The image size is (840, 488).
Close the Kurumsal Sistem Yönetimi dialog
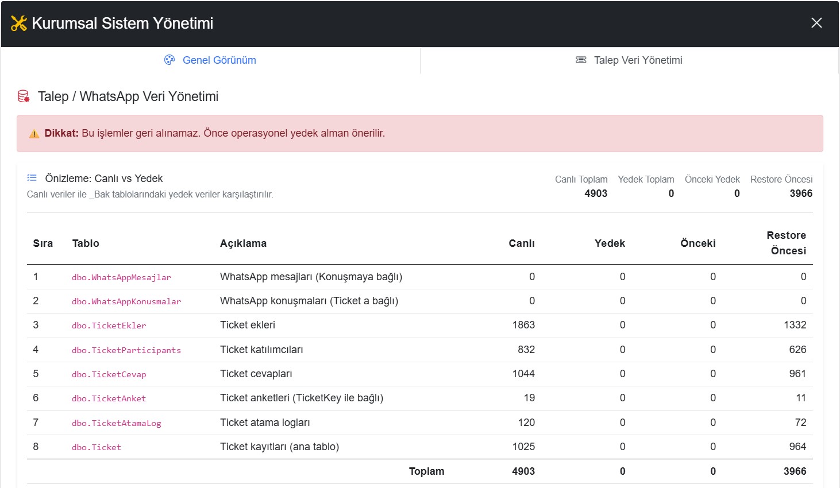point(816,23)
